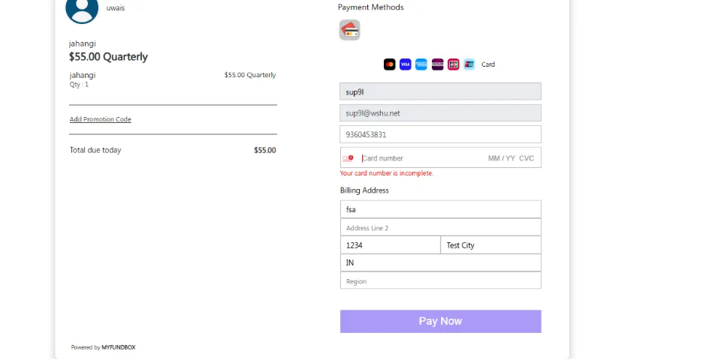Viewport: 703px width, 360px height.
Task: Click the 'Billing Address' heading
Action: tap(364, 190)
